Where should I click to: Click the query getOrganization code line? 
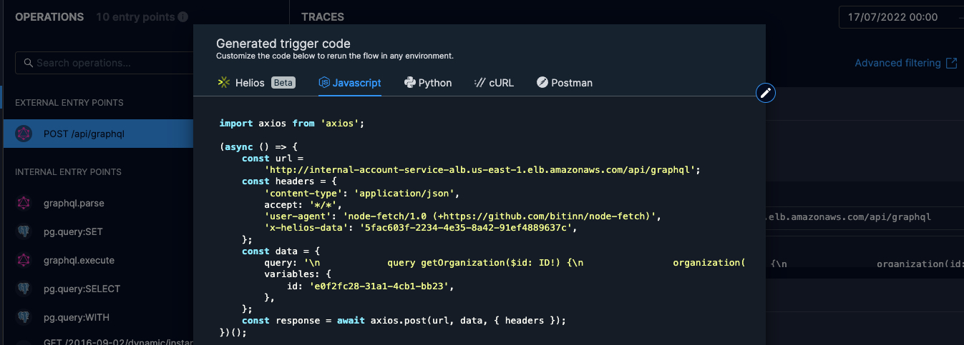[x=505, y=263]
